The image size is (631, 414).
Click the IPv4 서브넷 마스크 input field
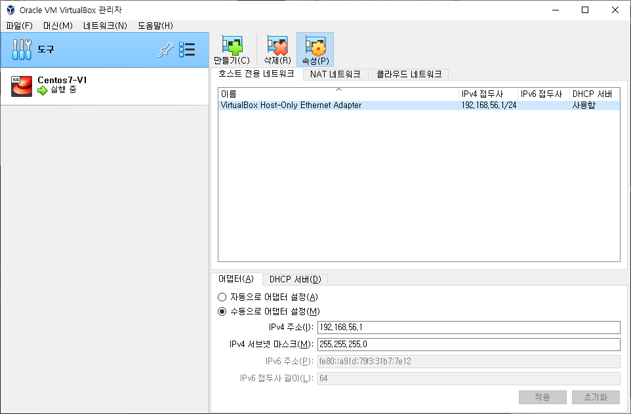point(469,344)
